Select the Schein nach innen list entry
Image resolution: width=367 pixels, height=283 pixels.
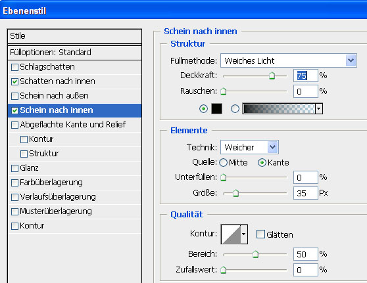(75, 110)
